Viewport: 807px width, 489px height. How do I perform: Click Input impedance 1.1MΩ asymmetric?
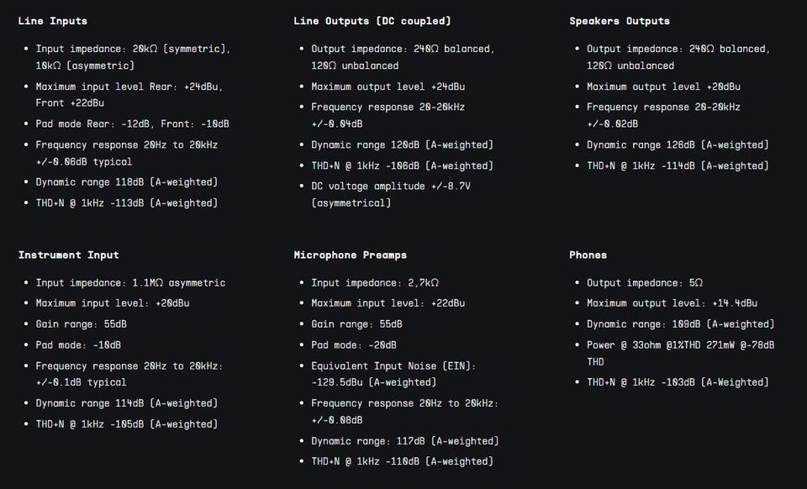pos(130,283)
